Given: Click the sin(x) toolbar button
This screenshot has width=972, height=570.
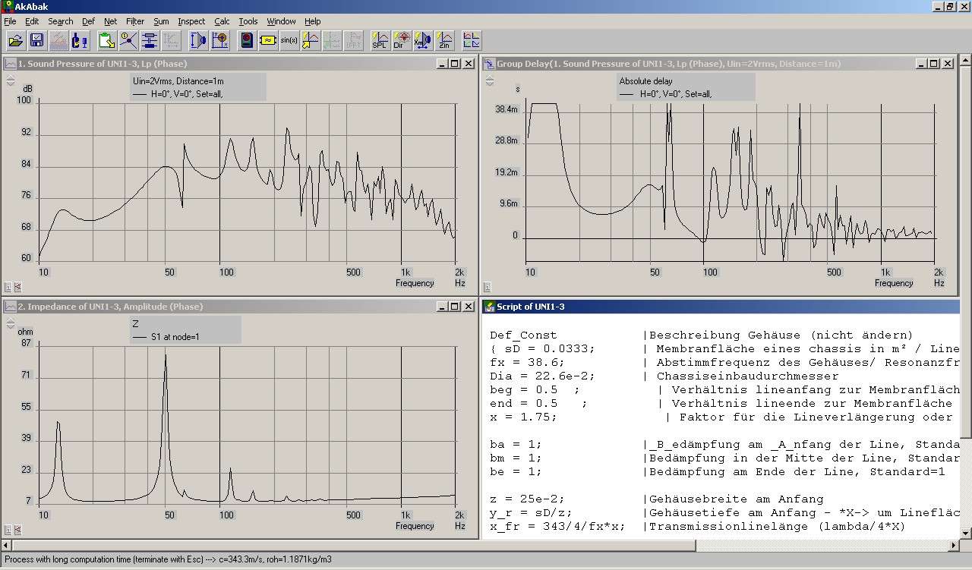Looking at the screenshot, I should [289, 41].
